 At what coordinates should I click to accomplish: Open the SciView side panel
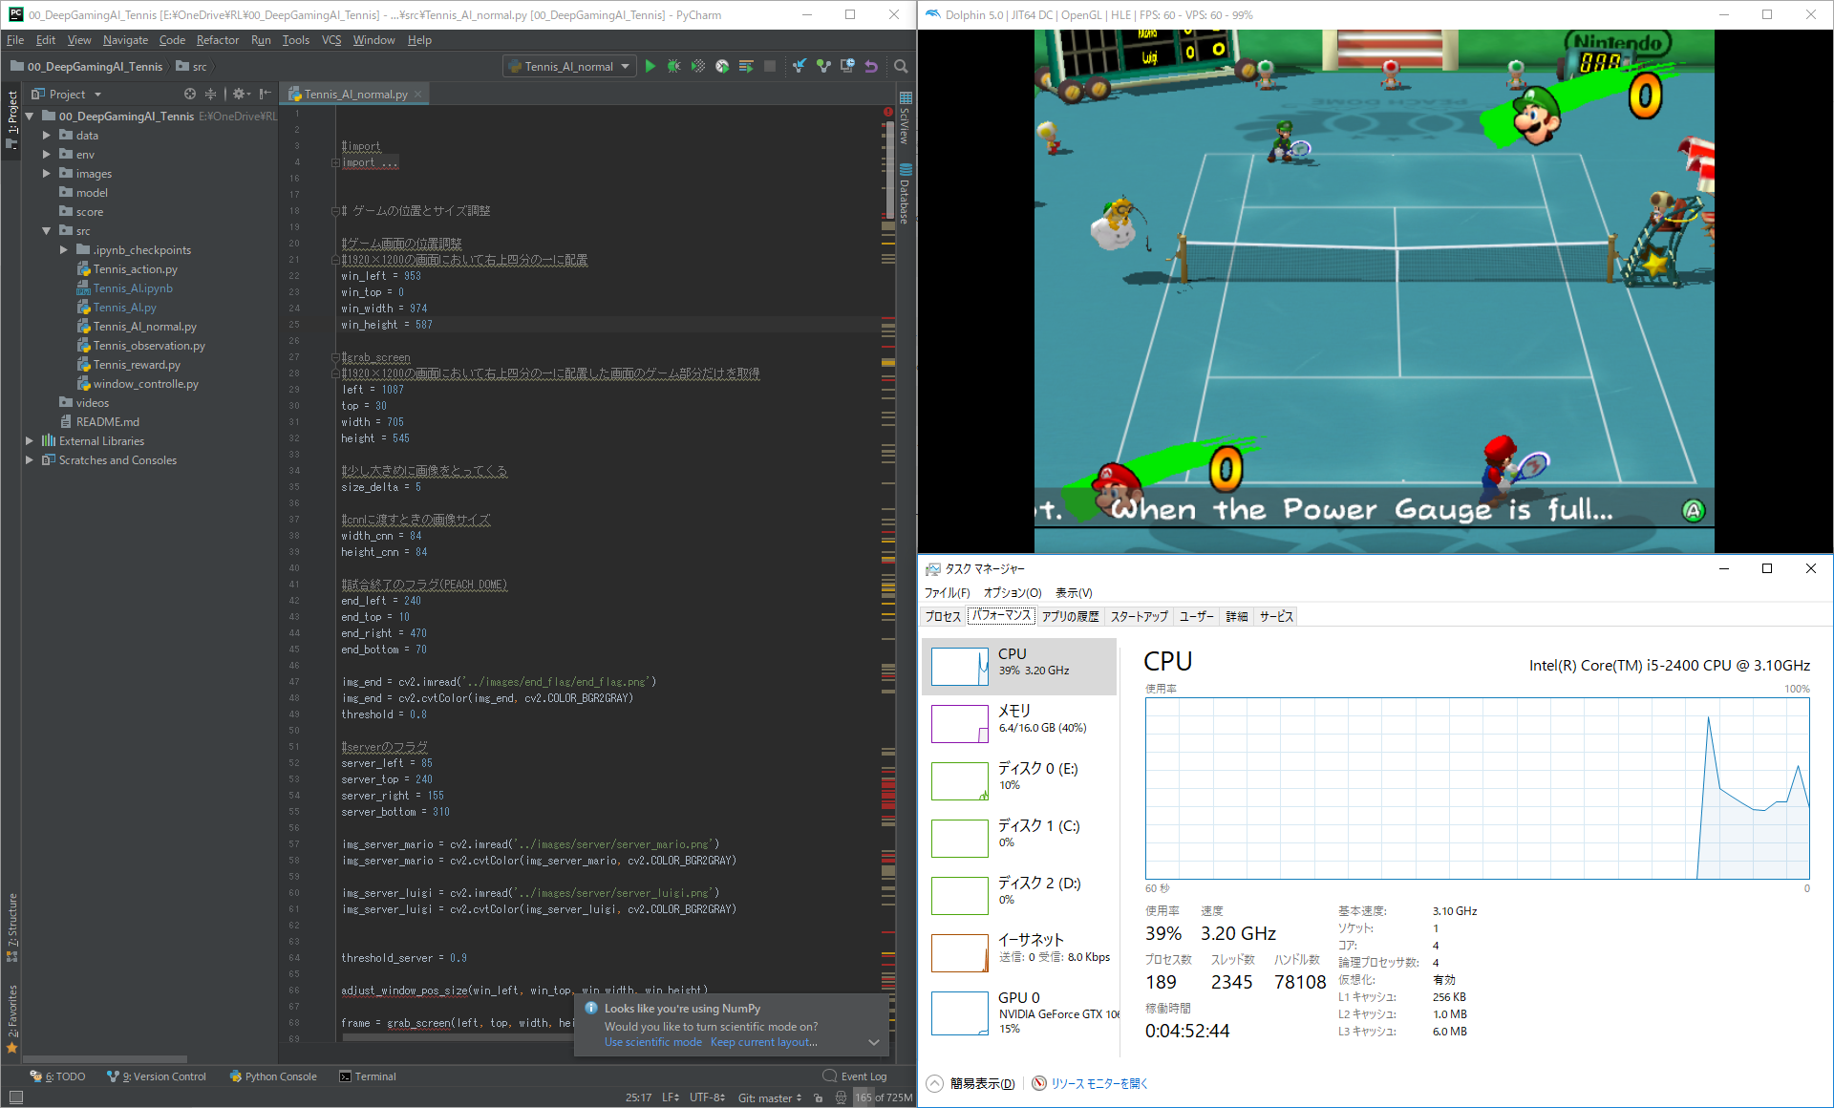pos(905,118)
